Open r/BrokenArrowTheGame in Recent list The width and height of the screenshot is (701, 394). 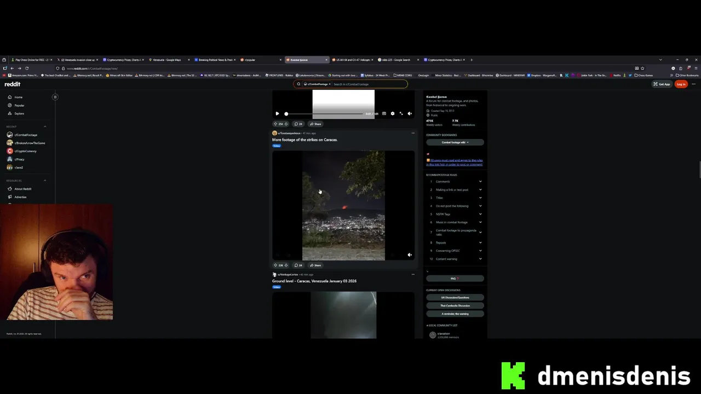pos(26,143)
